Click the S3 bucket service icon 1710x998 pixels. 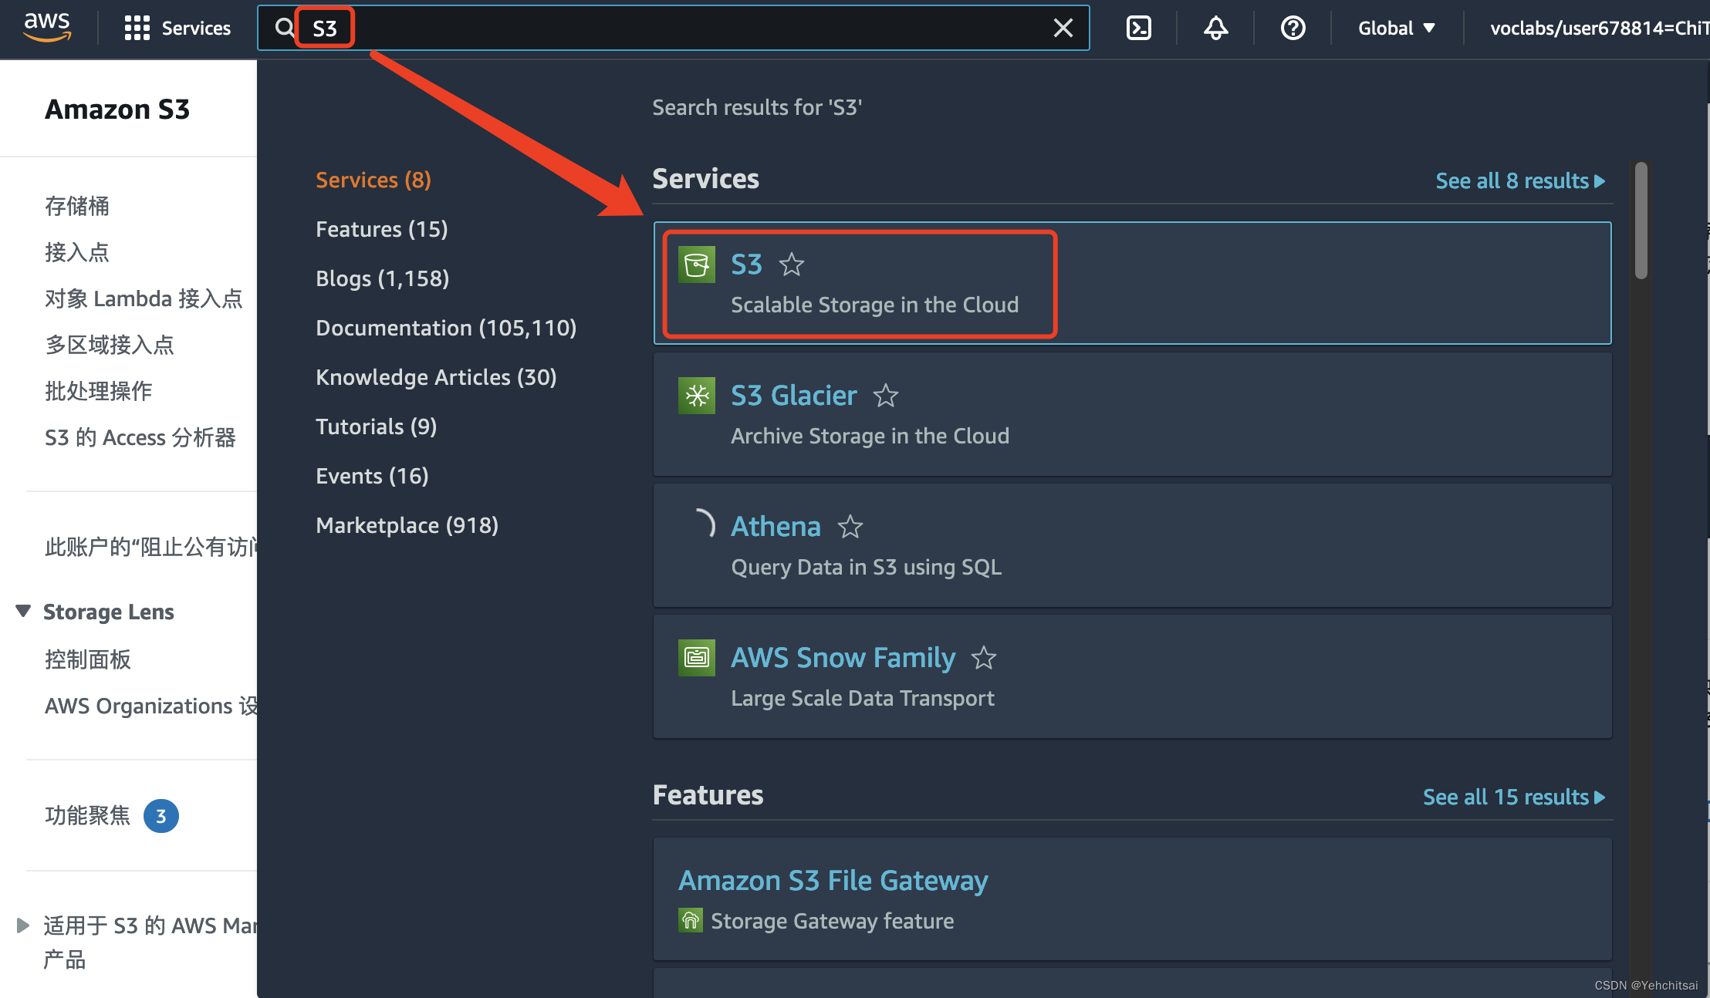697,265
